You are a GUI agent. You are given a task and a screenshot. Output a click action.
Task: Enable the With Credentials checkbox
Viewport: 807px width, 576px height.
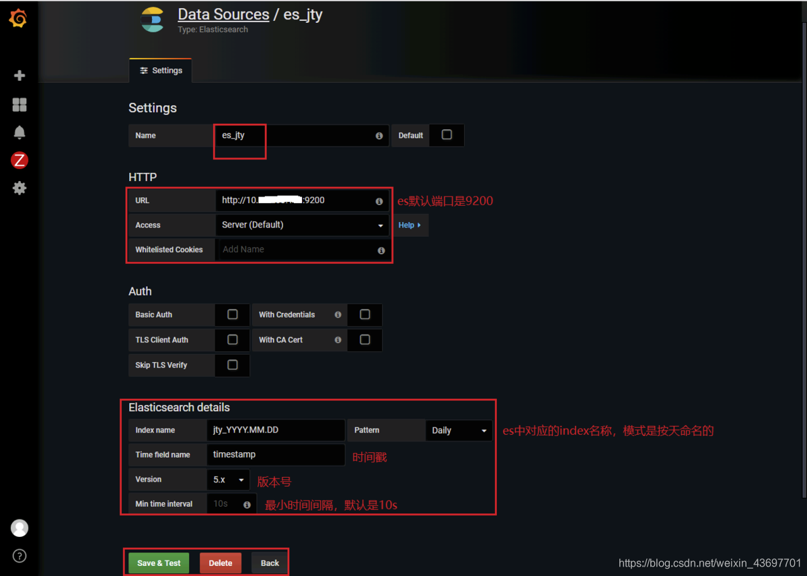[x=365, y=314]
